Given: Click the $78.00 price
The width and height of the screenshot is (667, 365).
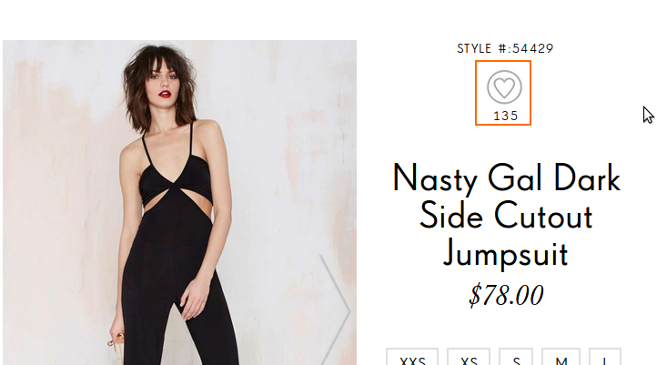Looking at the screenshot, I should click(x=506, y=295).
